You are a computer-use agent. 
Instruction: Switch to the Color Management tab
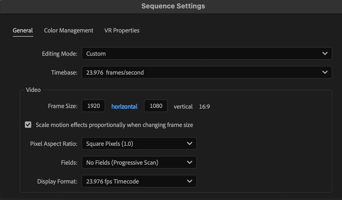pyautogui.click(x=68, y=31)
